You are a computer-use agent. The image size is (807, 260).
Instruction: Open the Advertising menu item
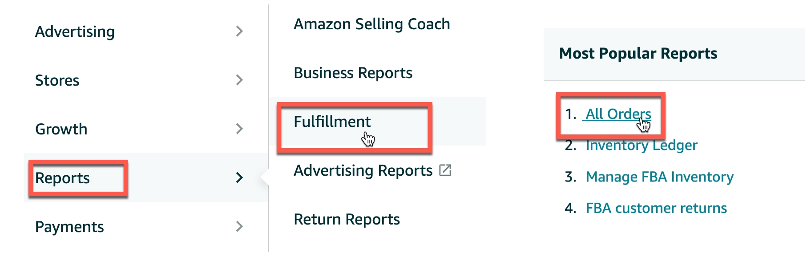click(x=75, y=32)
